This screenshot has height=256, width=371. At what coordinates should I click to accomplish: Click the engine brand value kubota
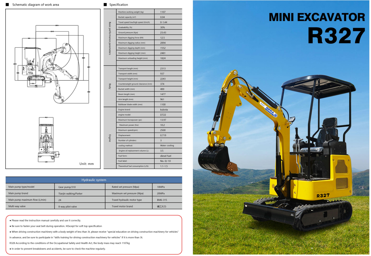(x=164, y=110)
